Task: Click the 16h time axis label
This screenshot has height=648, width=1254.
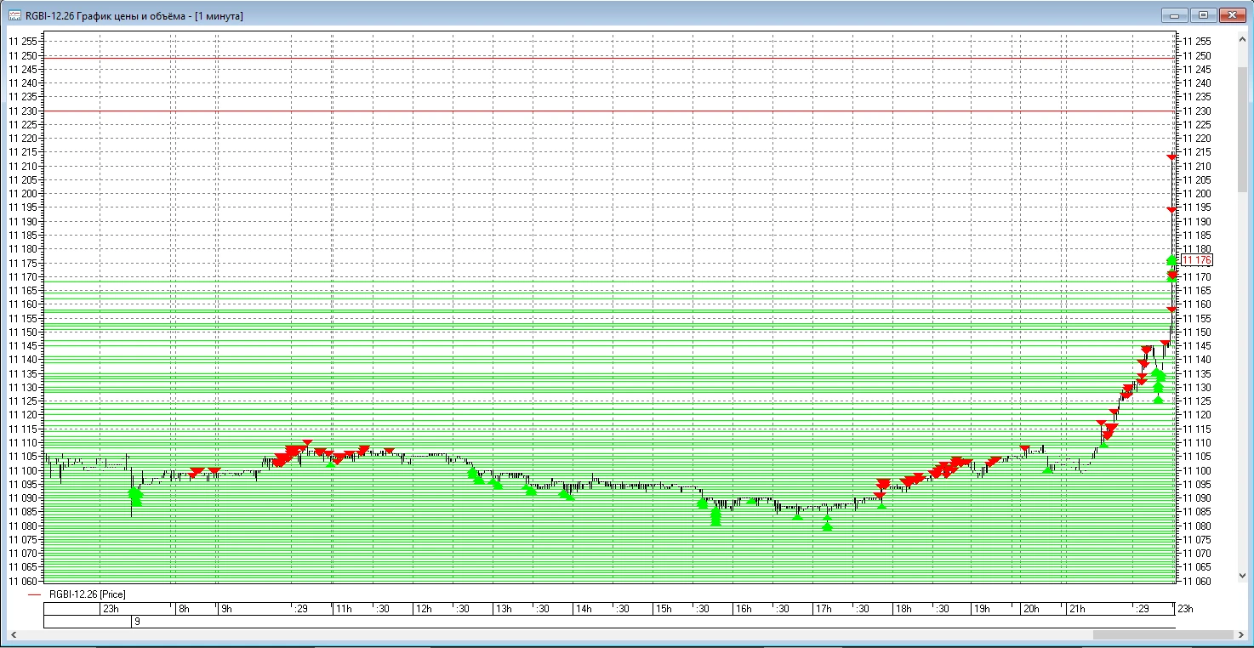Action: pos(744,609)
